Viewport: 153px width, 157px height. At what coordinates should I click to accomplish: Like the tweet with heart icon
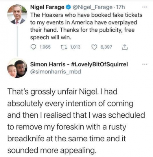(95, 47)
